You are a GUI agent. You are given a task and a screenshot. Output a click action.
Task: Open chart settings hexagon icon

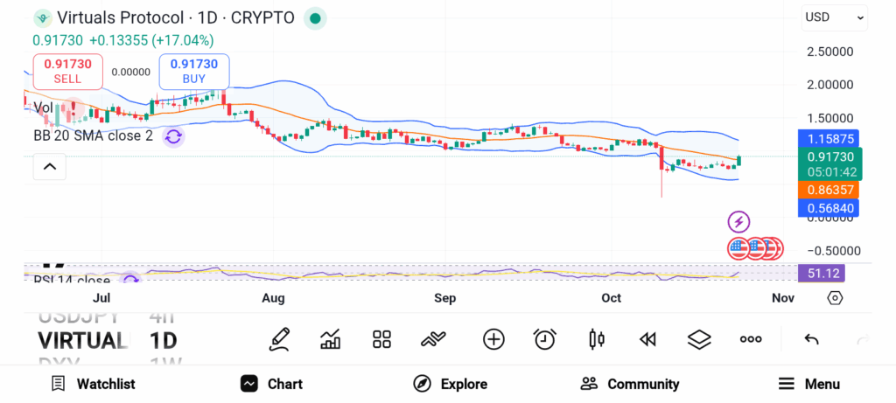coord(835,298)
